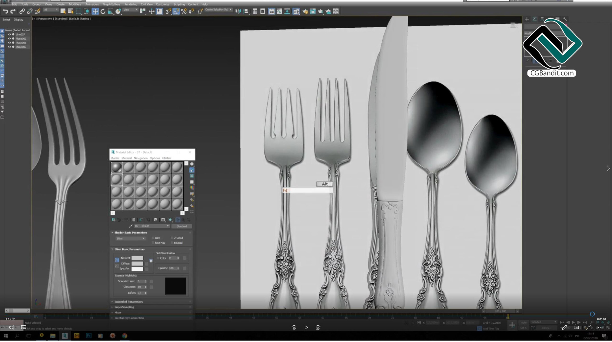Click the Delete trash icon in Material Editor
Viewport: 612px width, 342px height.
coord(134,220)
